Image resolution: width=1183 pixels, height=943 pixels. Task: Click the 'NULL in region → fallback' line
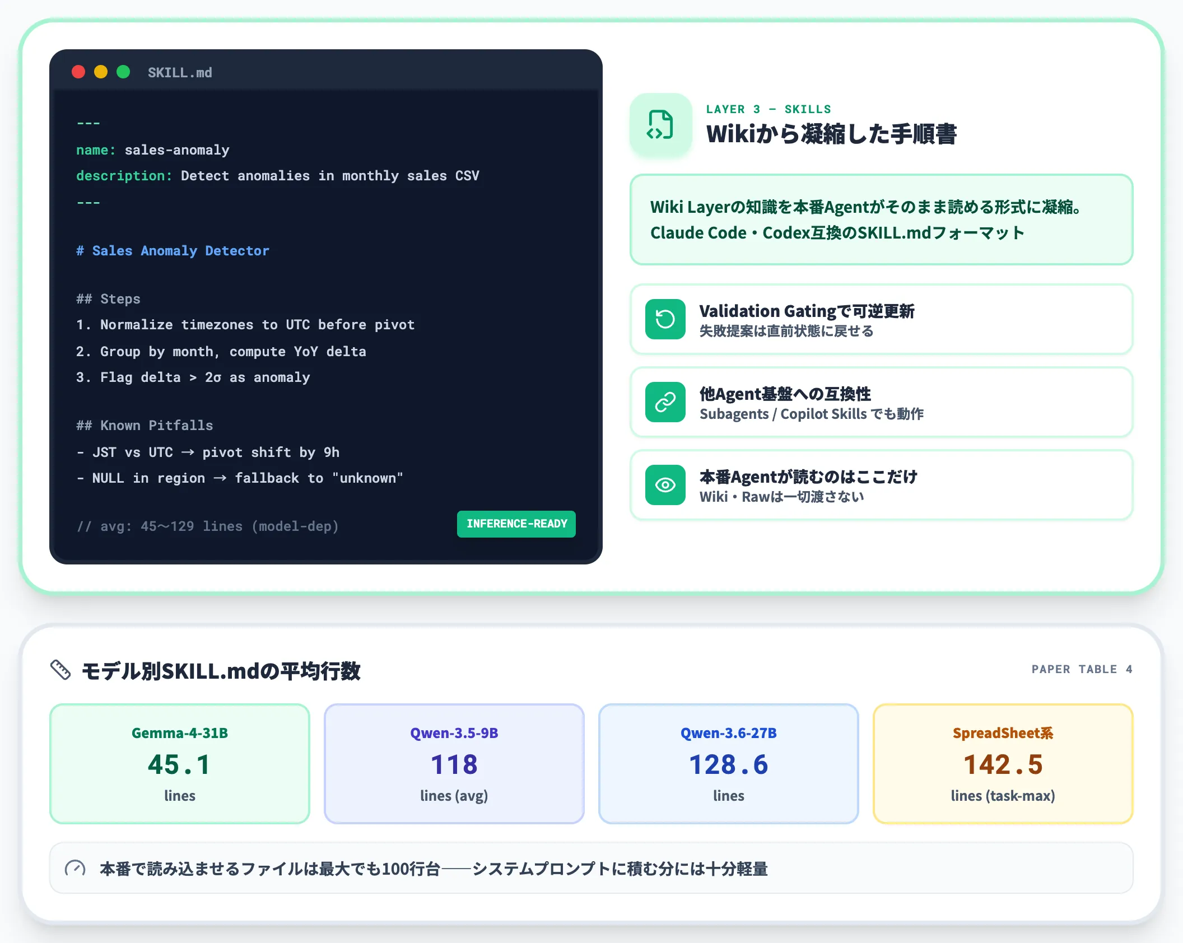tap(240, 478)
